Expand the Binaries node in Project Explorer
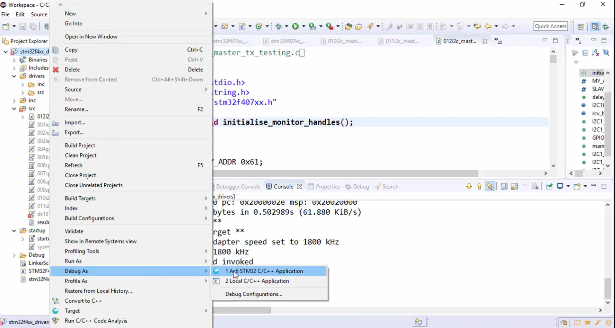This screenshot has height=328, width=615. point(14,60)
